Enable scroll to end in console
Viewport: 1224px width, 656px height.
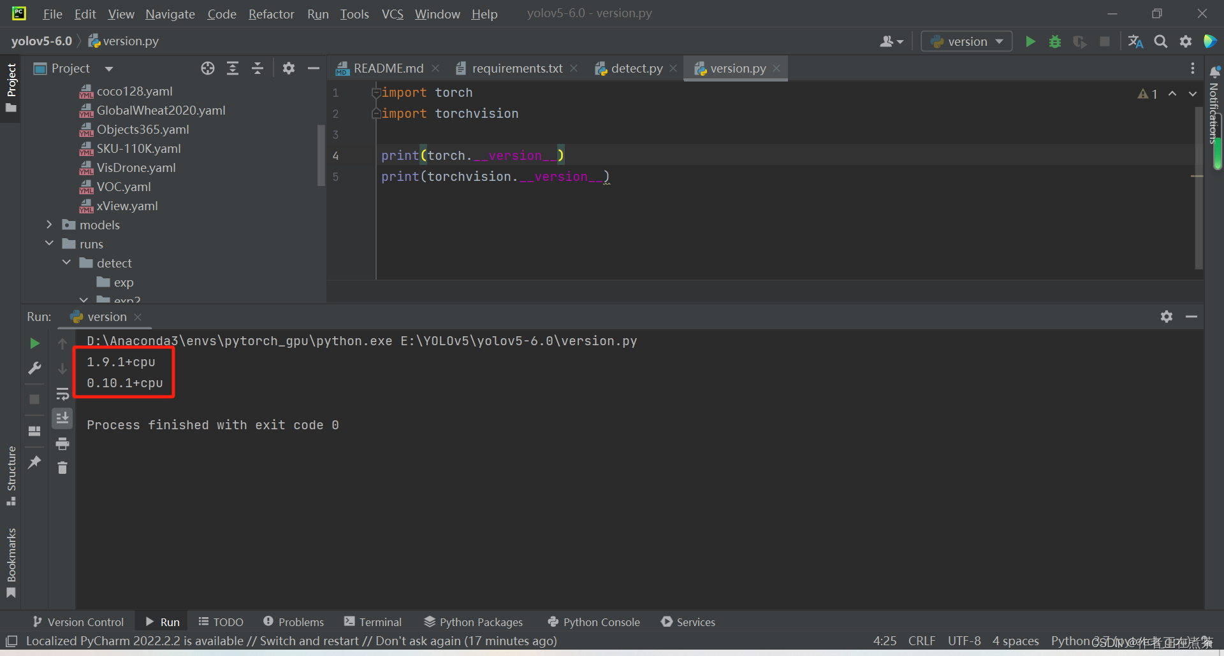[x=62, y=418]
